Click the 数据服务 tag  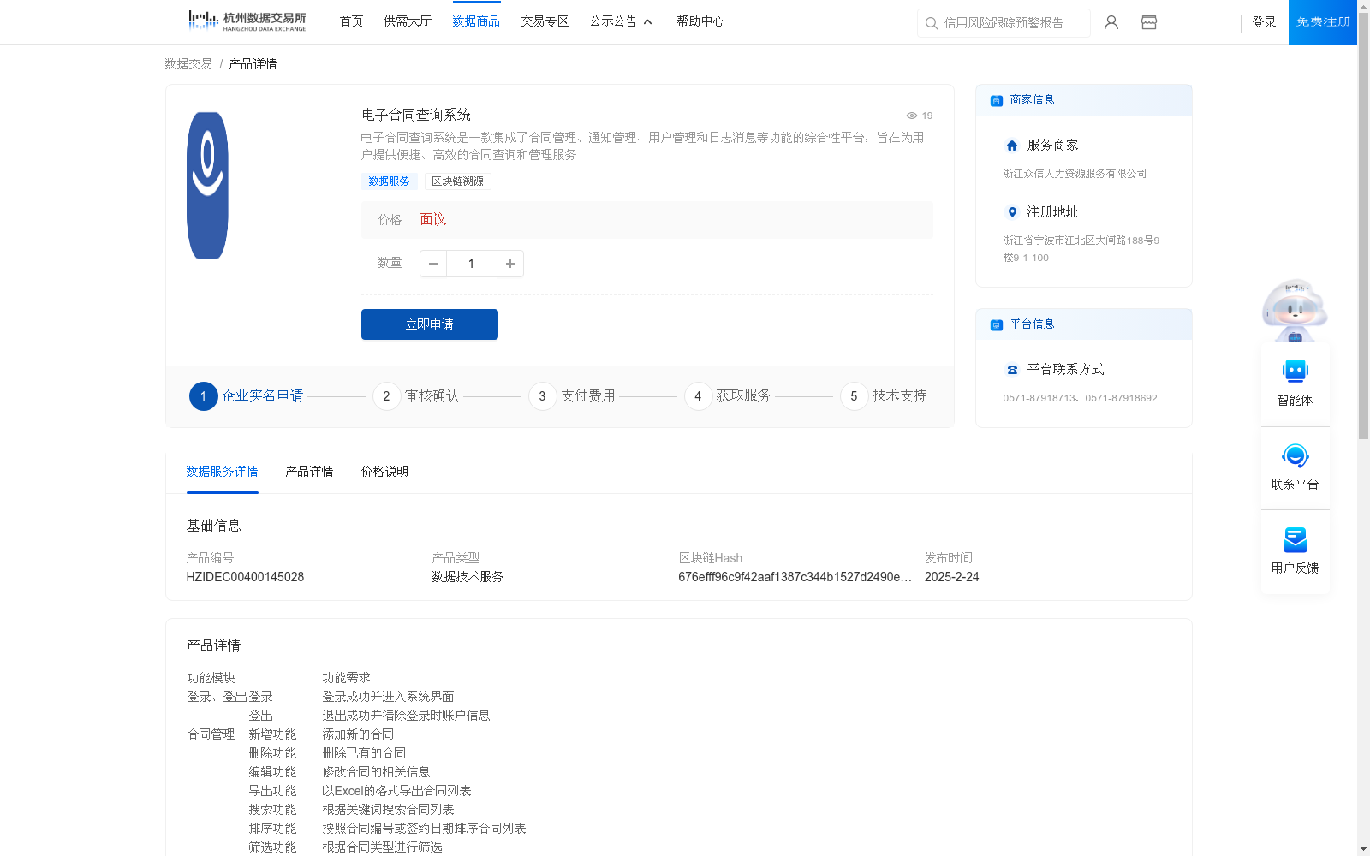(389, 181)
